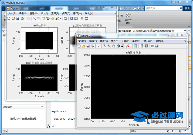Collapse the 详细信息 details panel
Screen dimensions: 193x135
coord(42,107)
